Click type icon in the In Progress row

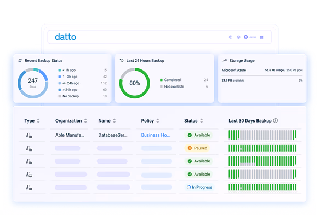coord(29,188)
